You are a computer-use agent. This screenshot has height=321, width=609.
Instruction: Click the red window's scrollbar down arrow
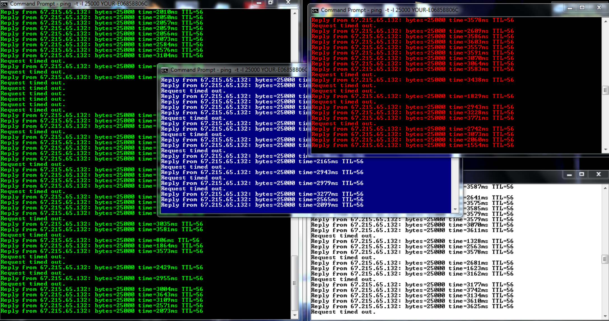pyautogui.click(x=606, y=150)
